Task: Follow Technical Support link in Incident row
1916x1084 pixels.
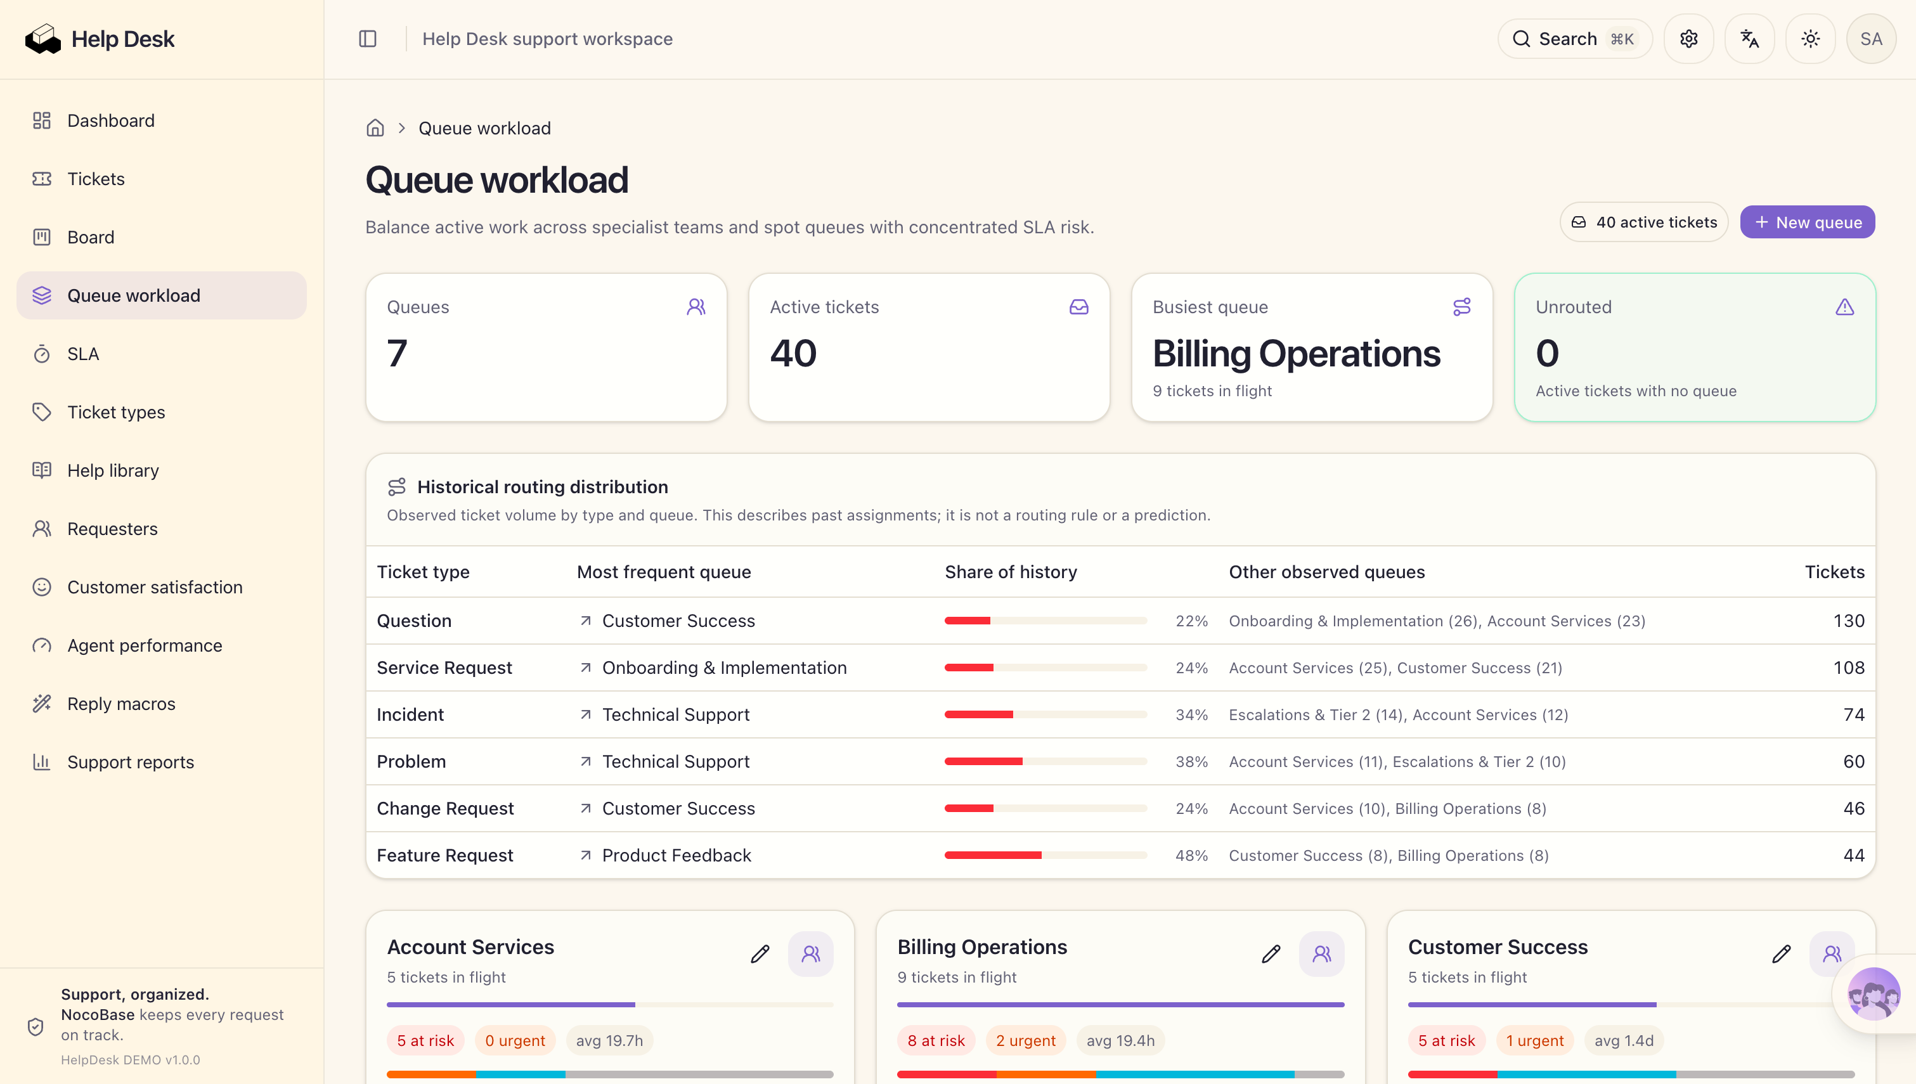Action: tap(664, 714)
